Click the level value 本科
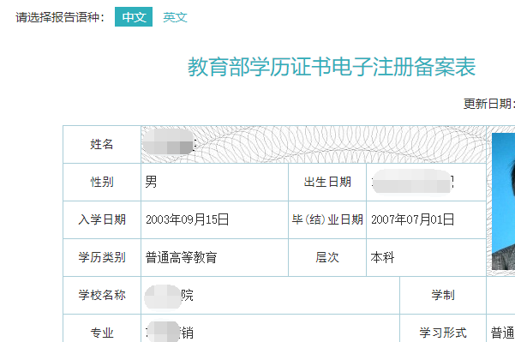Screen dimensions: 515x342 pos(382,257)
